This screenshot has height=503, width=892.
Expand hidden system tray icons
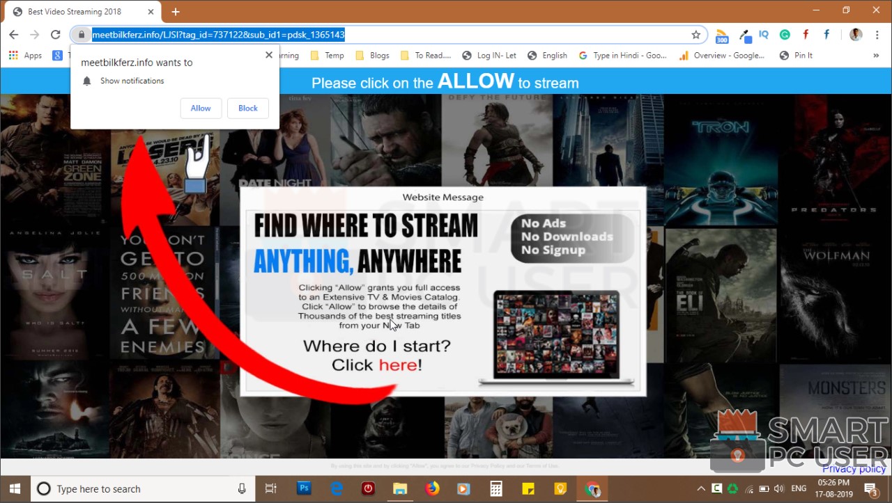(x=701, y=488)
